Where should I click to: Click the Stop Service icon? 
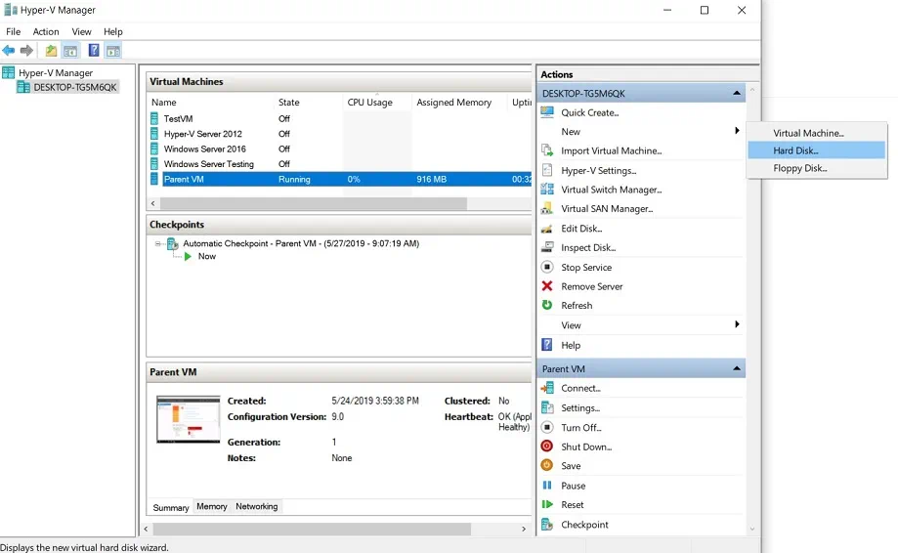tap(547, 267)
